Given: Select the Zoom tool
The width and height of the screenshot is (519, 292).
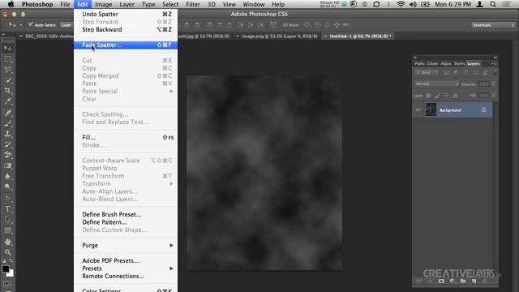Looking at the screenshot, I should 7,252.
